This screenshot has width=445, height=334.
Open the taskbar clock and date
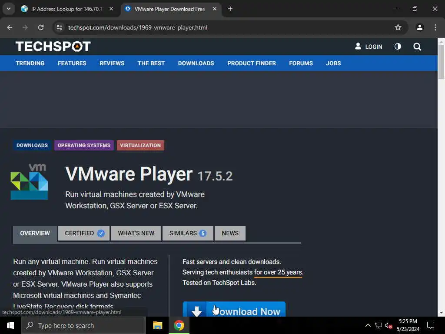[x=408, y=325]
